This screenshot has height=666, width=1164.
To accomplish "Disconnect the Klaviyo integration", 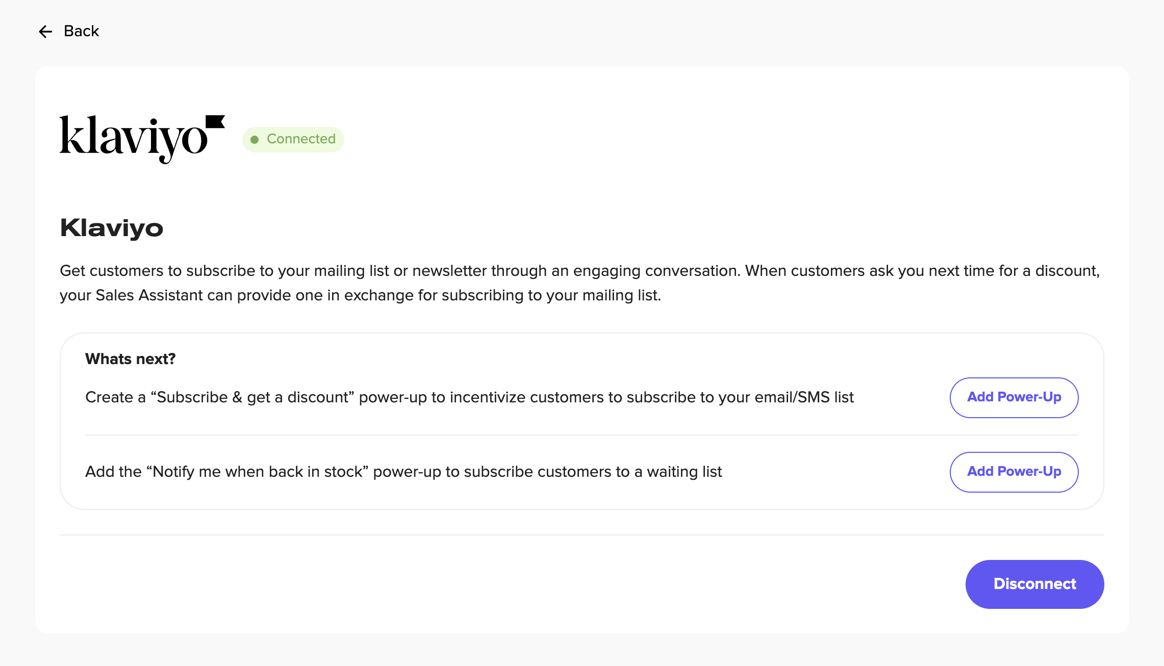I will coord(1034,584).
